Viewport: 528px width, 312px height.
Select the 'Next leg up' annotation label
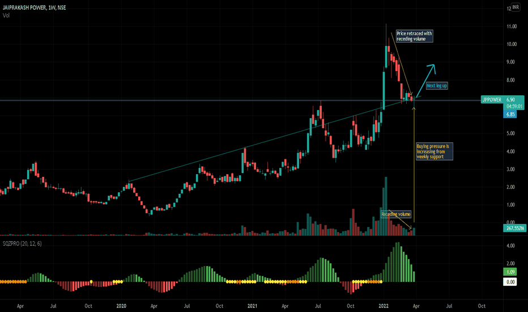point(436,86)
